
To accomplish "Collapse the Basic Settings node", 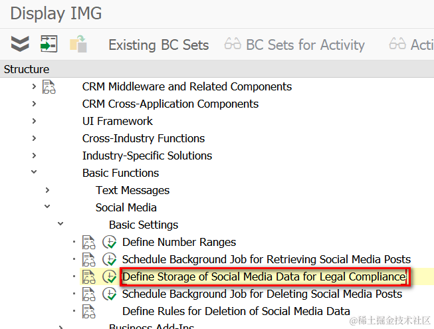I will click(x=60, y=223).
